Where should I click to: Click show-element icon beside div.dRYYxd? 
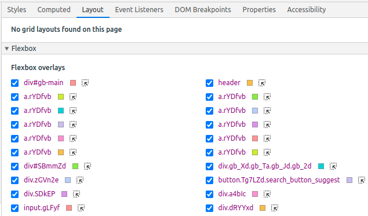[275, 208]
